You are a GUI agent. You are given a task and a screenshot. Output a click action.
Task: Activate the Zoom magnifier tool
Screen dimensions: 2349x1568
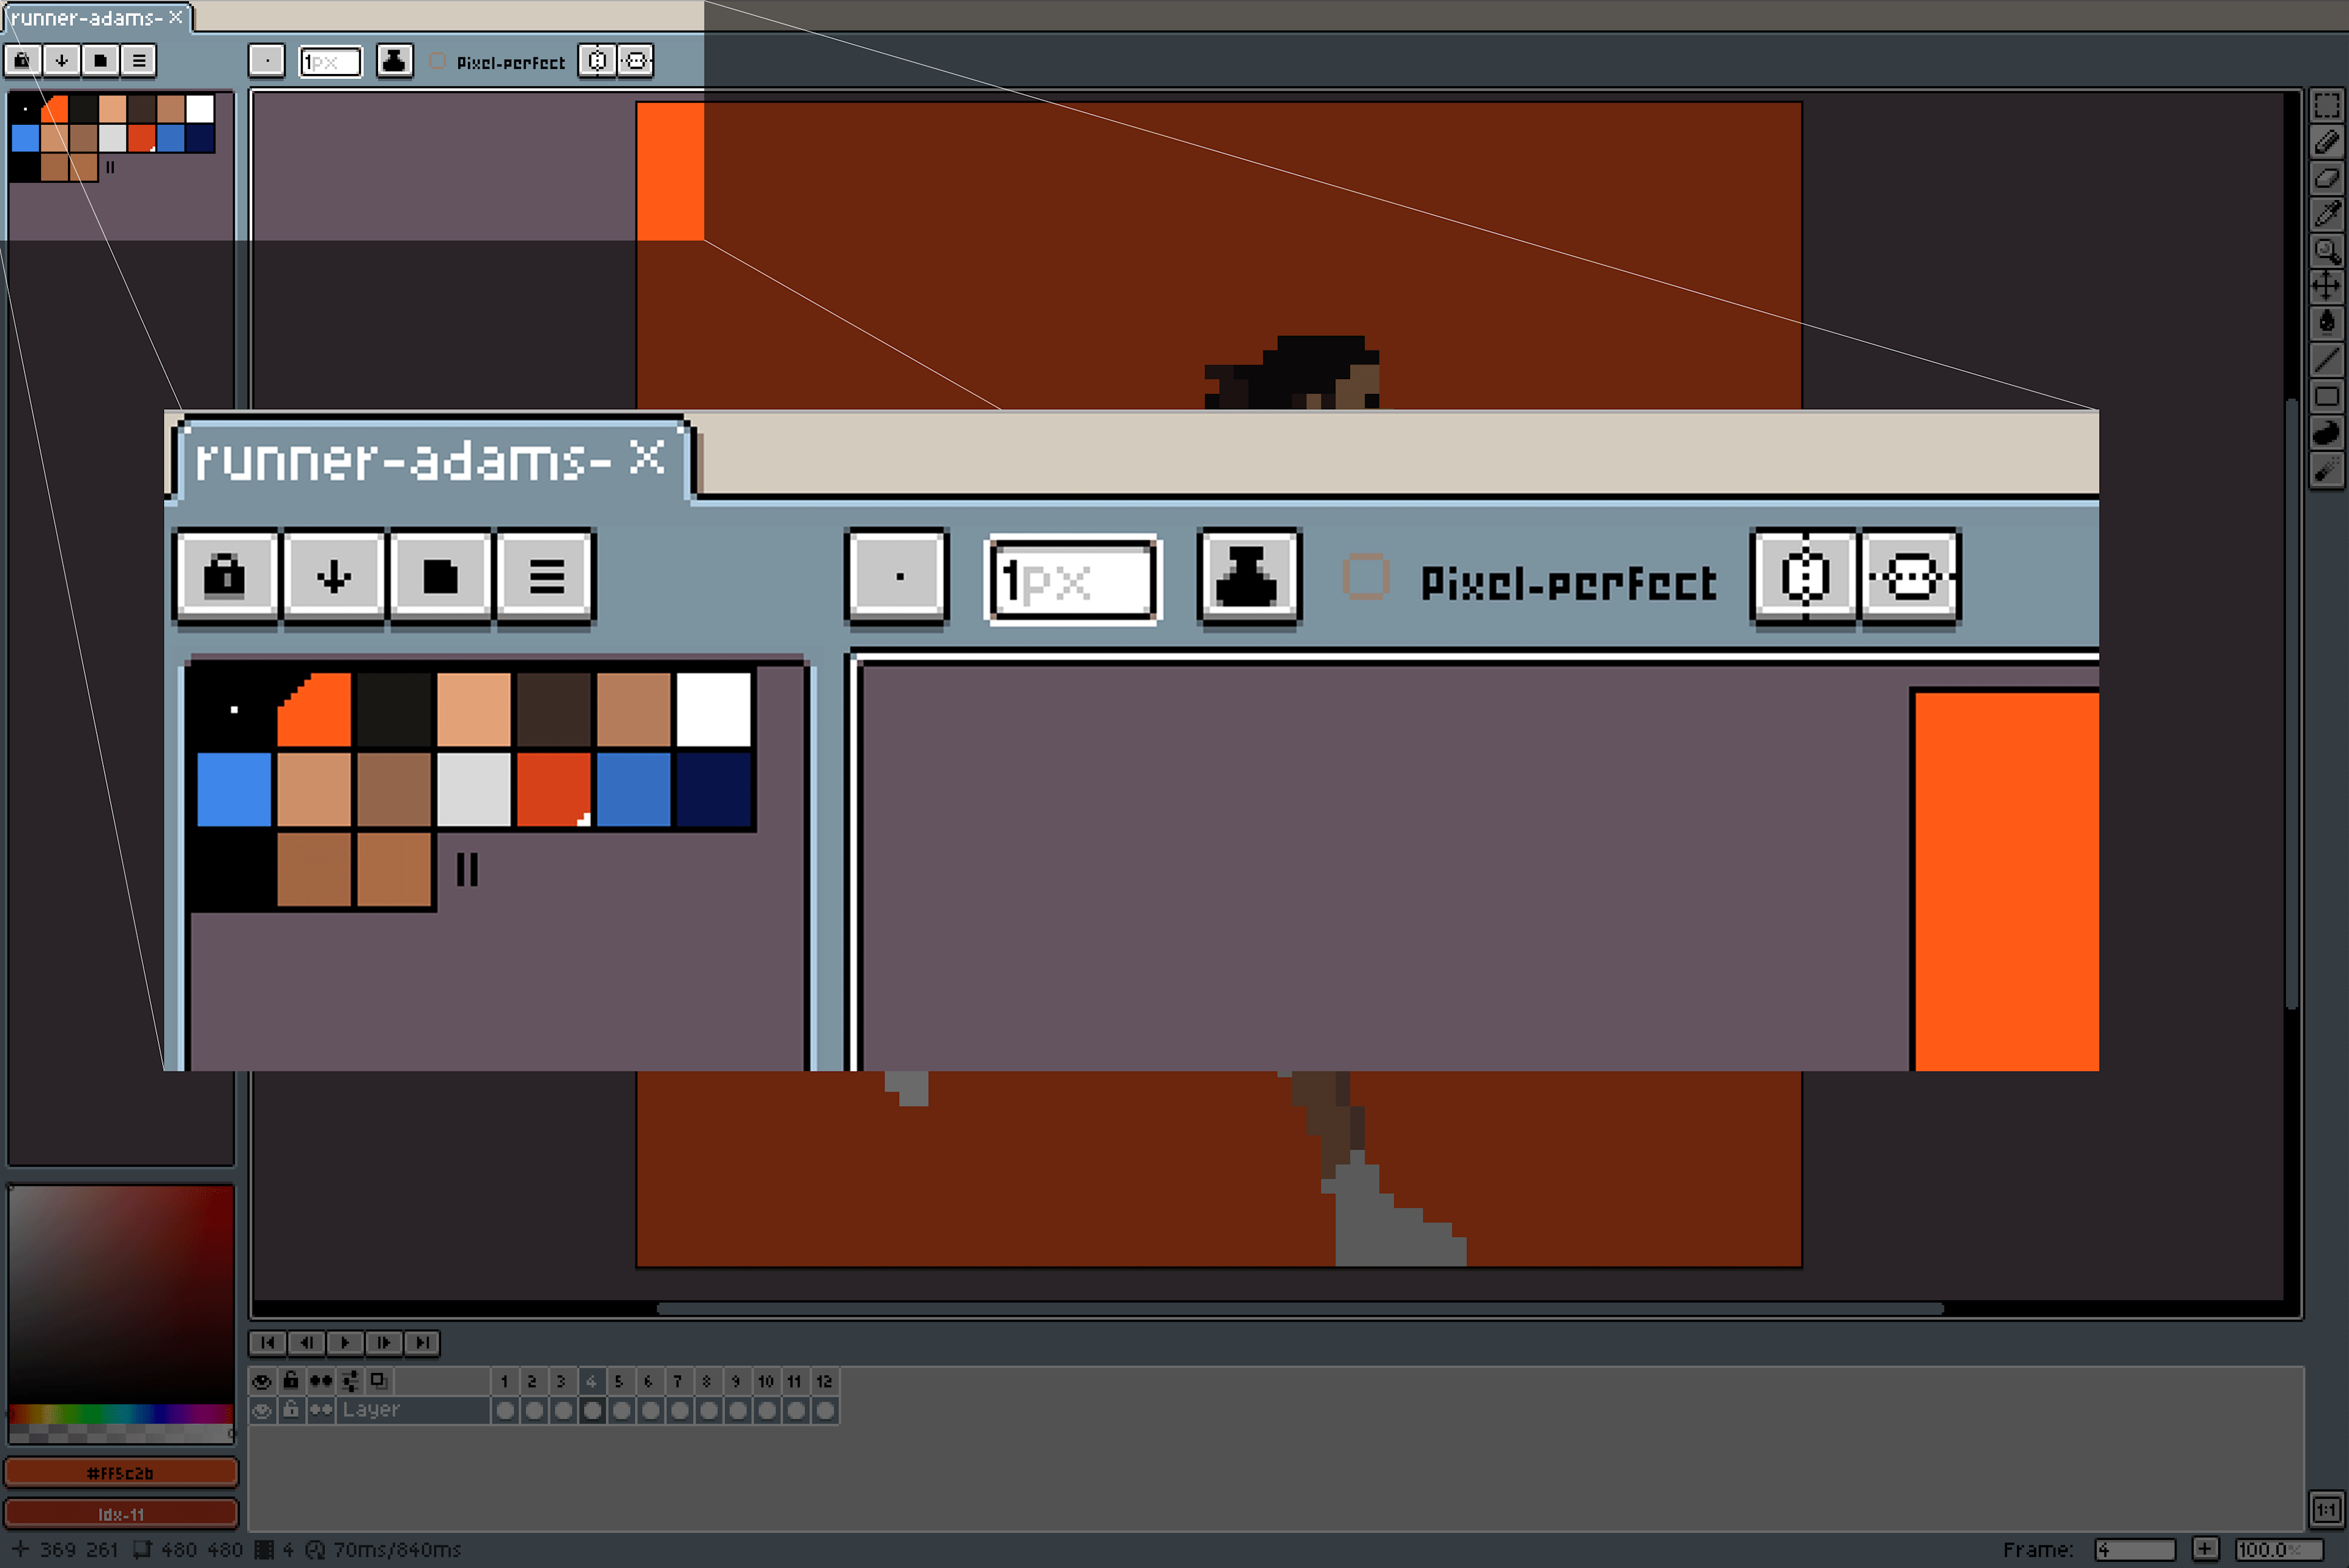coord(2326,250)
